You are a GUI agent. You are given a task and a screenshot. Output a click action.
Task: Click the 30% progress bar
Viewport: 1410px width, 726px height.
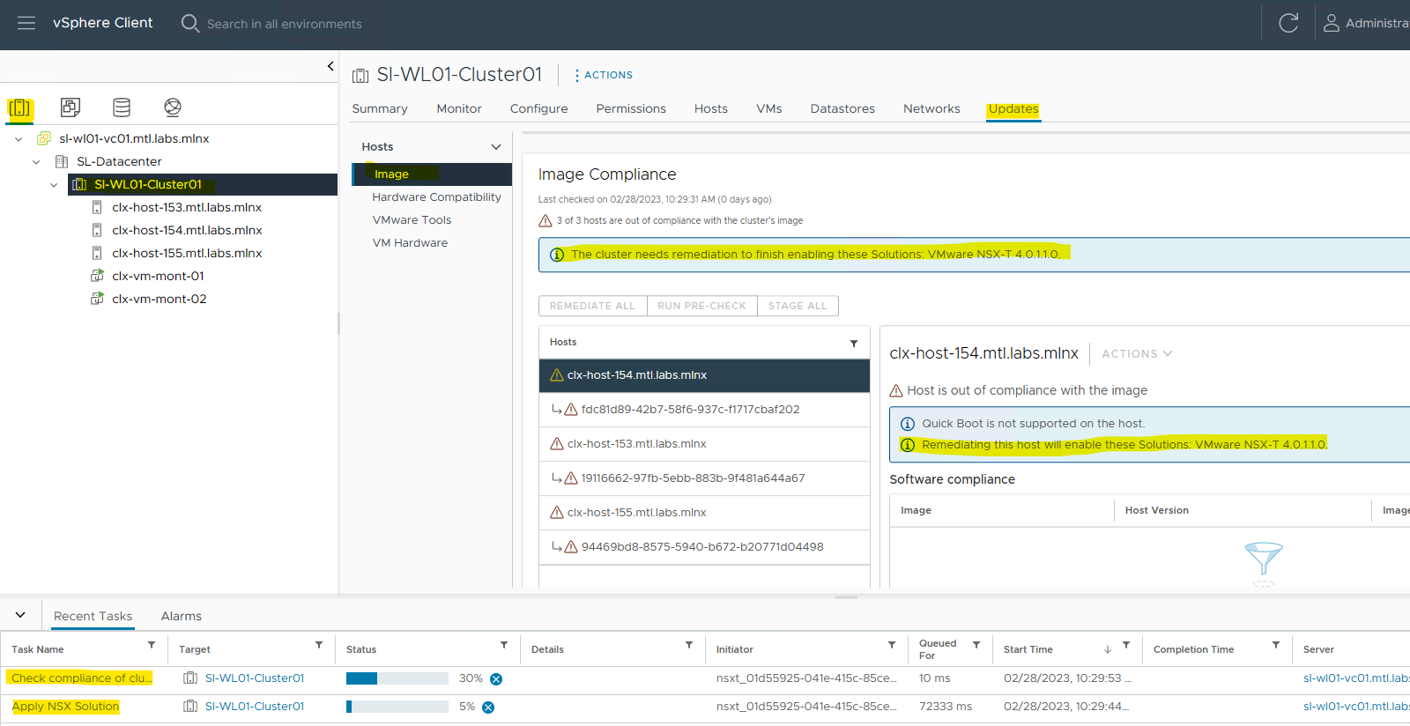[397, 678]
